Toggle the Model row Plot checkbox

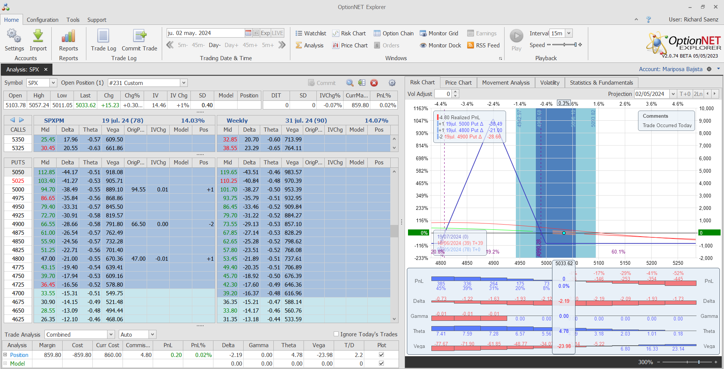(x=381, y=363)
